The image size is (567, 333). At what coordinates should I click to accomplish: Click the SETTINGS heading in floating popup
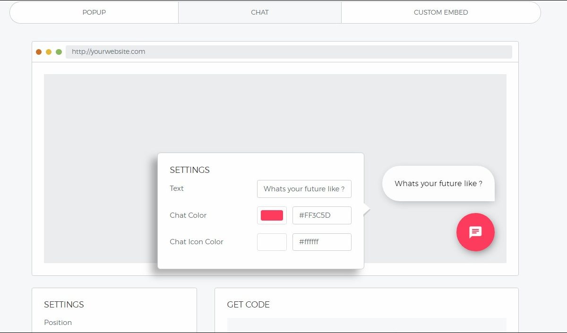tap(189, 170)
